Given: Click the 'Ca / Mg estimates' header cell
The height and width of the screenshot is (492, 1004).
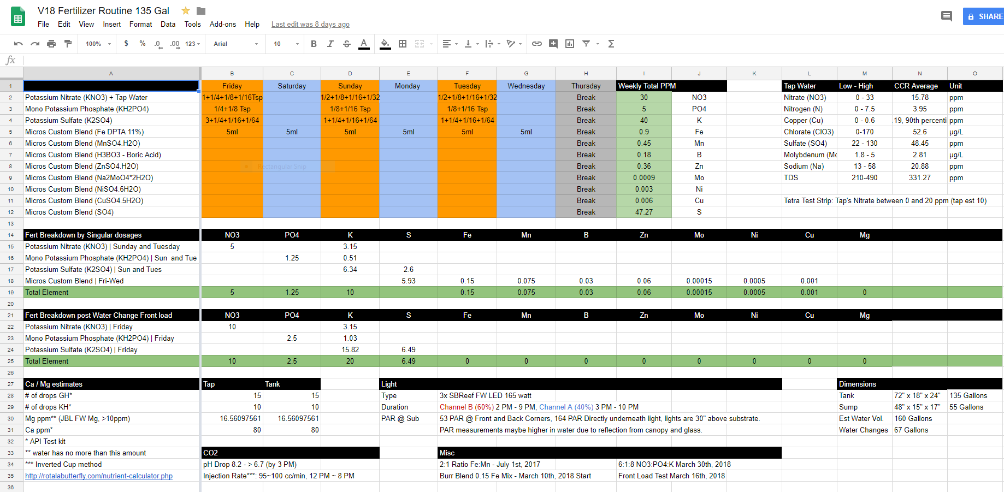Looking at the screenshot, I should tap(111, 384).
